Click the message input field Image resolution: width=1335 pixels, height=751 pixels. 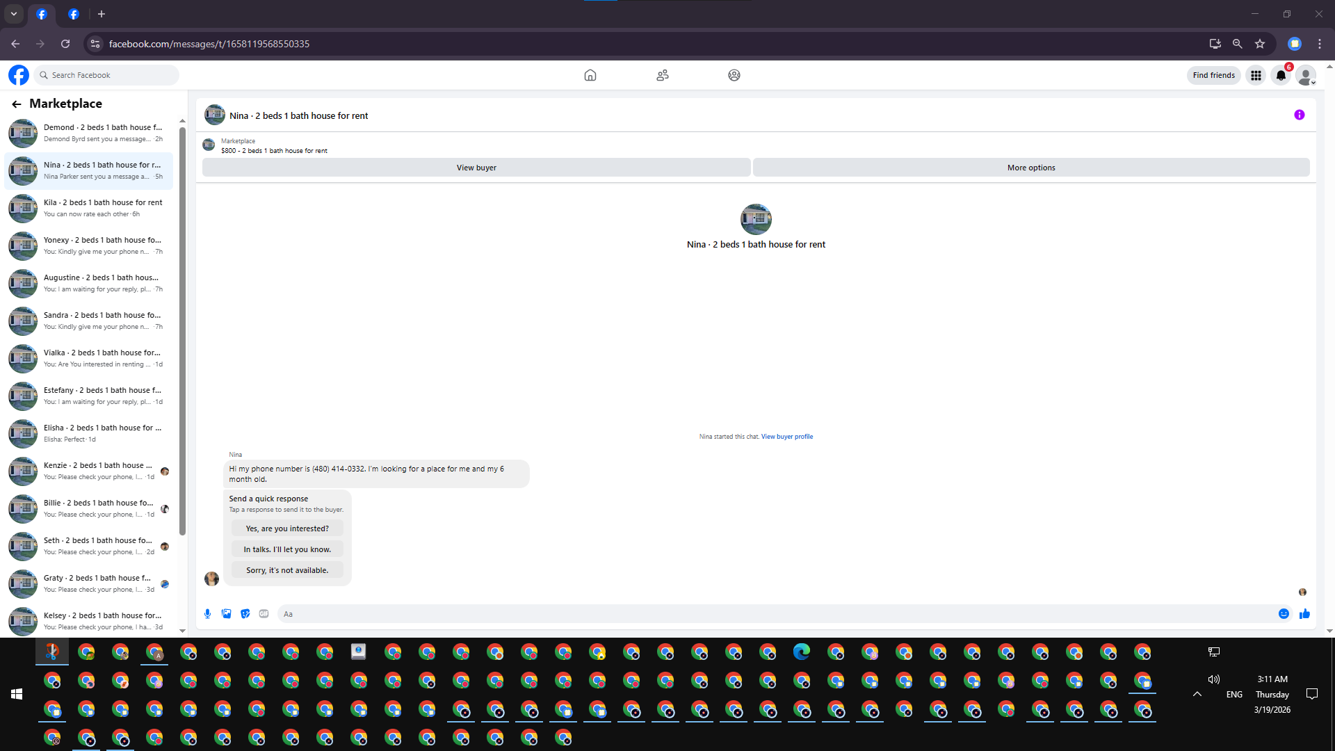(x=772, y=613)
